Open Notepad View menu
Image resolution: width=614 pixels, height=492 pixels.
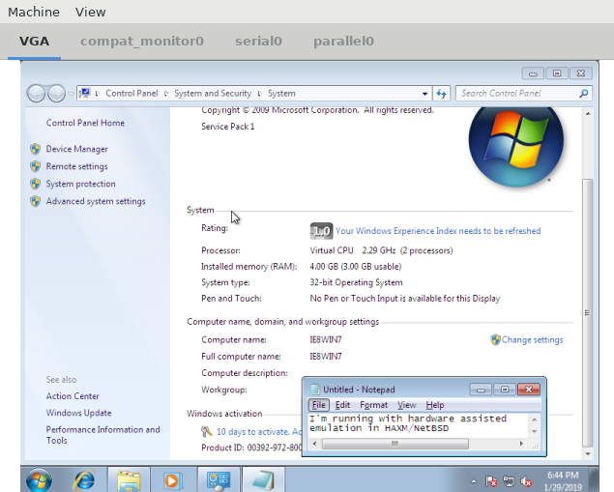tap(406, 405)
